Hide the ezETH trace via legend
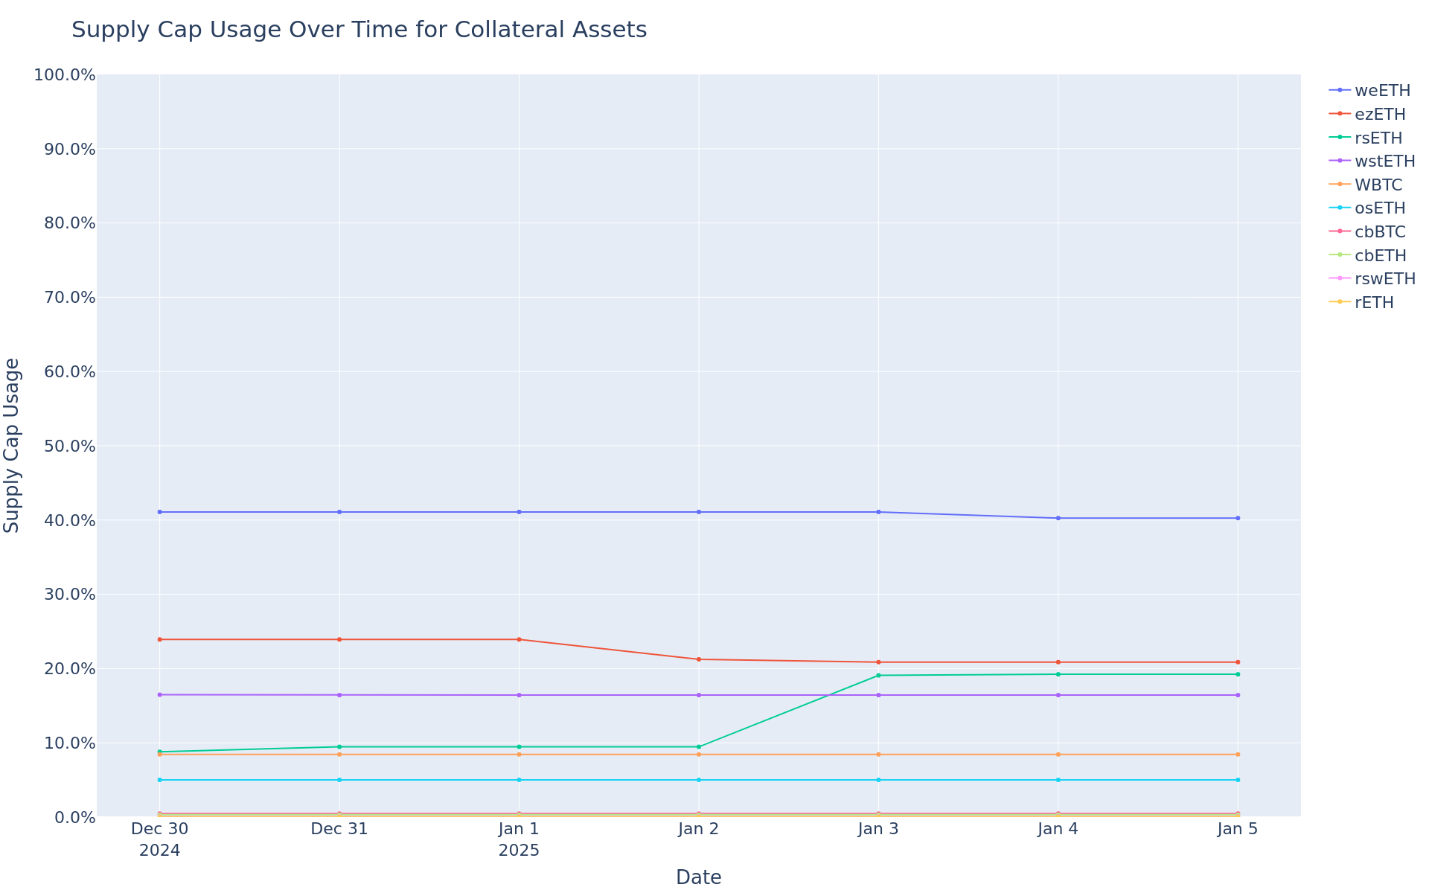The image size is (1429, 893). point(1379,115)
